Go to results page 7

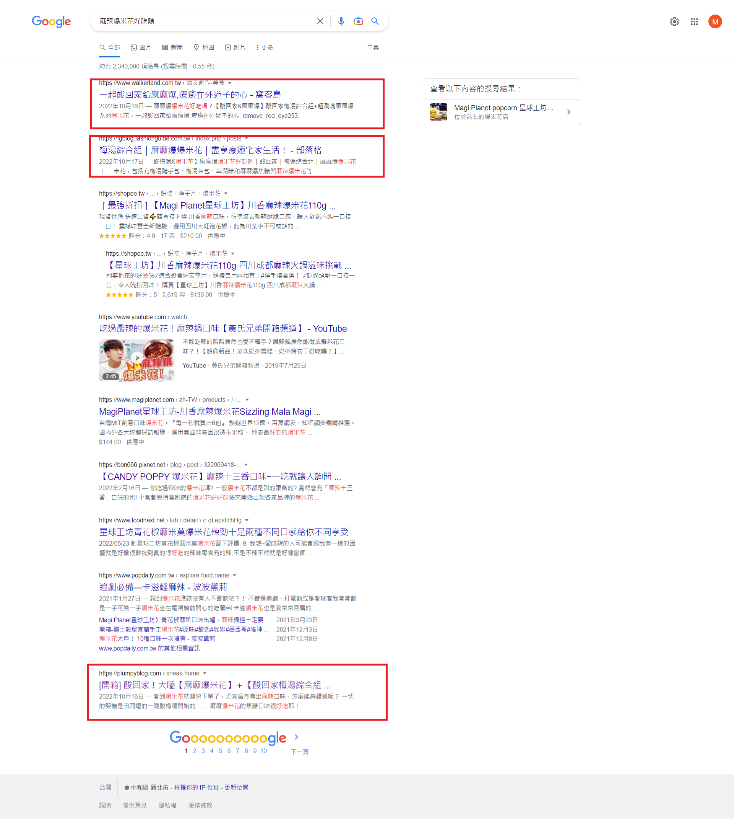pos(237,751)
